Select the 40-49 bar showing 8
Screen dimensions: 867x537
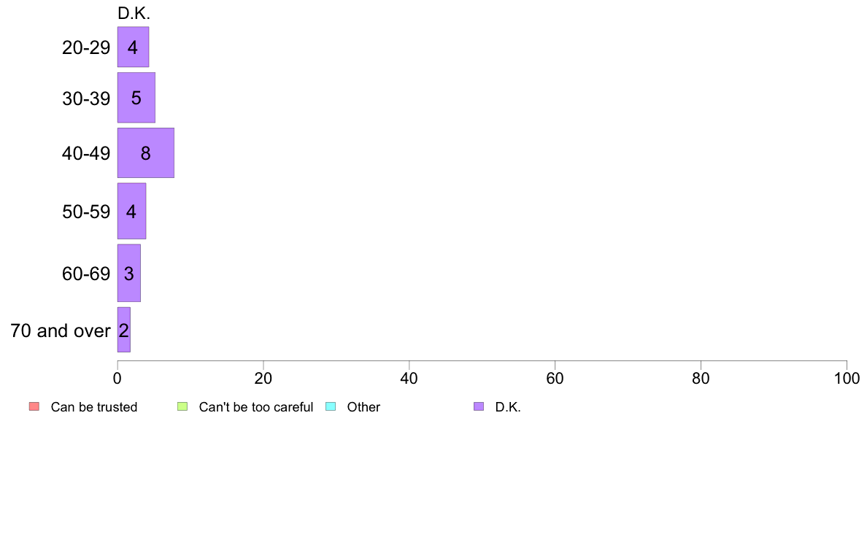pyautogui.click(x=146, y=152)
